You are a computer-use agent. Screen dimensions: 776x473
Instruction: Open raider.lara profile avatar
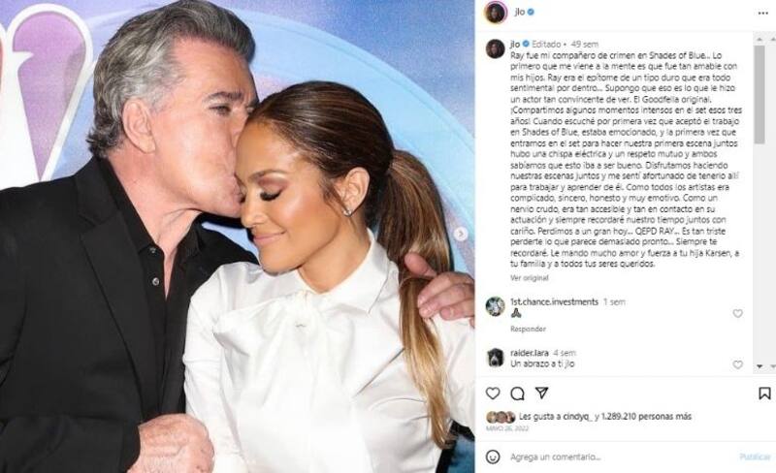pyautogui.click(x=495, y=358)
